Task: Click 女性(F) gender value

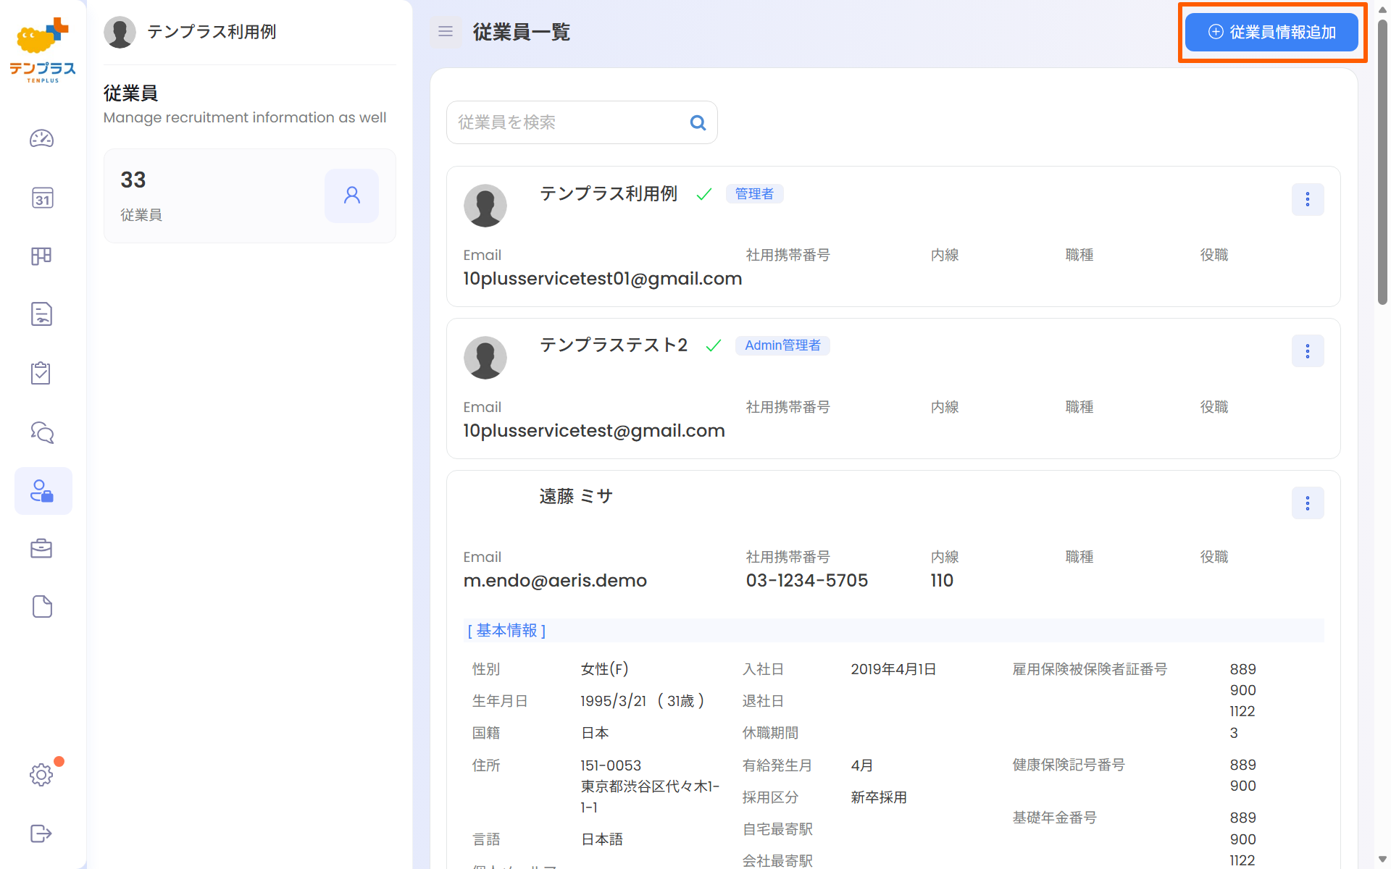Action: tap(604, 669)
